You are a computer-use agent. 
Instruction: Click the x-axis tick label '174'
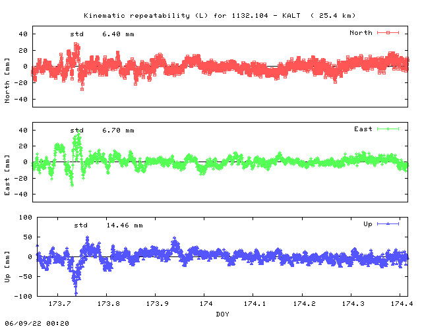pos(206,304)
